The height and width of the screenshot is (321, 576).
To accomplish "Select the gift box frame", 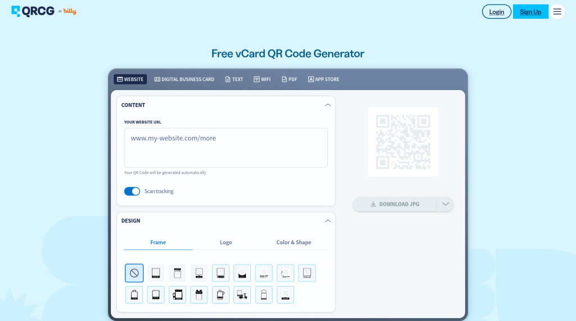I will [199, 295].
